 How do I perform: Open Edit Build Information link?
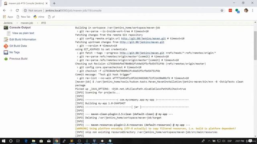click(x=23, y=40)
